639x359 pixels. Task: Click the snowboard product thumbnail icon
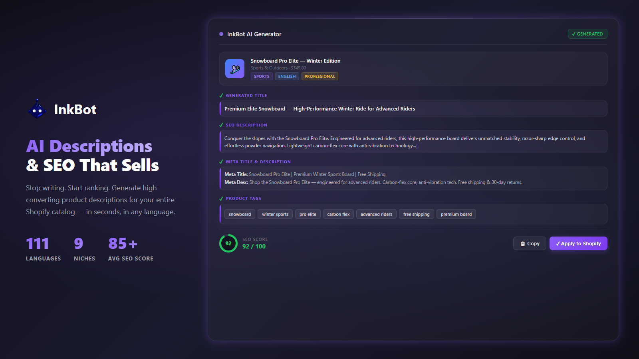tap(235, 69)
